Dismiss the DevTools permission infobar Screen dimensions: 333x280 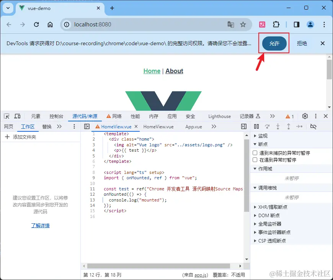[323, 43]
